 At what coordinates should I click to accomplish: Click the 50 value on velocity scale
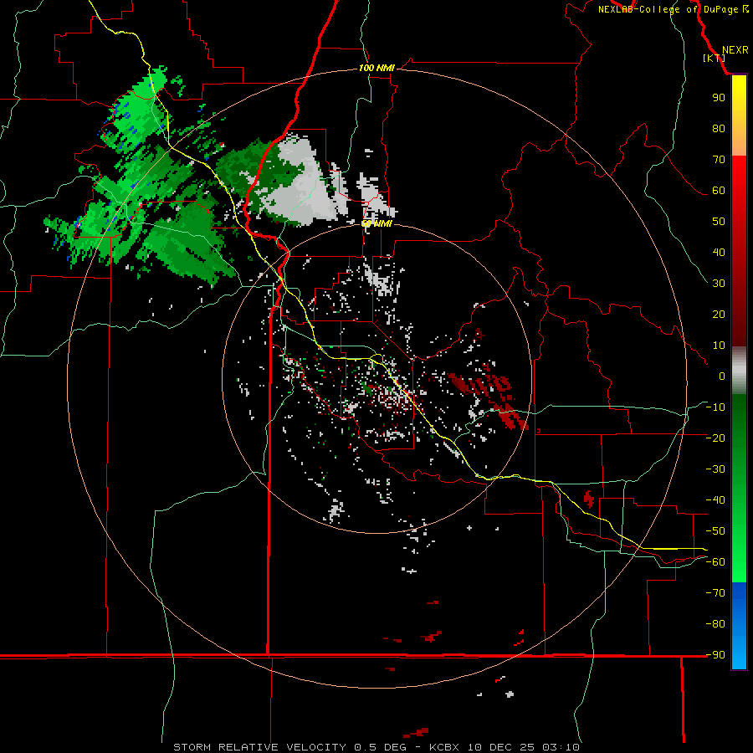[719, 222]
